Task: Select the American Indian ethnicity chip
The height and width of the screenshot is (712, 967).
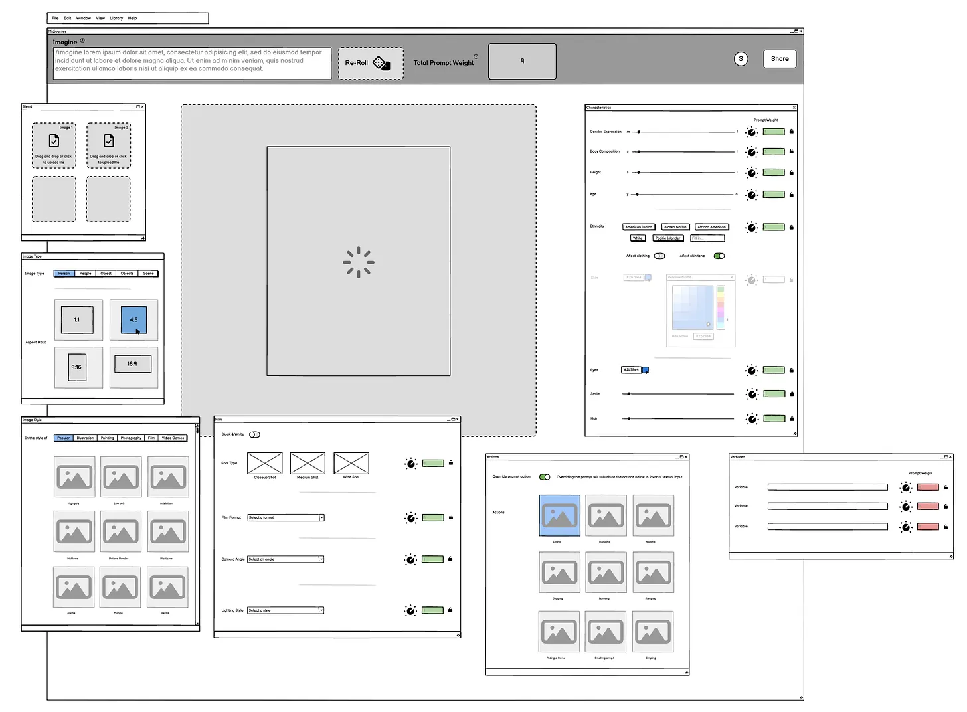Action: pyautogui.click(x=639, y=227)
